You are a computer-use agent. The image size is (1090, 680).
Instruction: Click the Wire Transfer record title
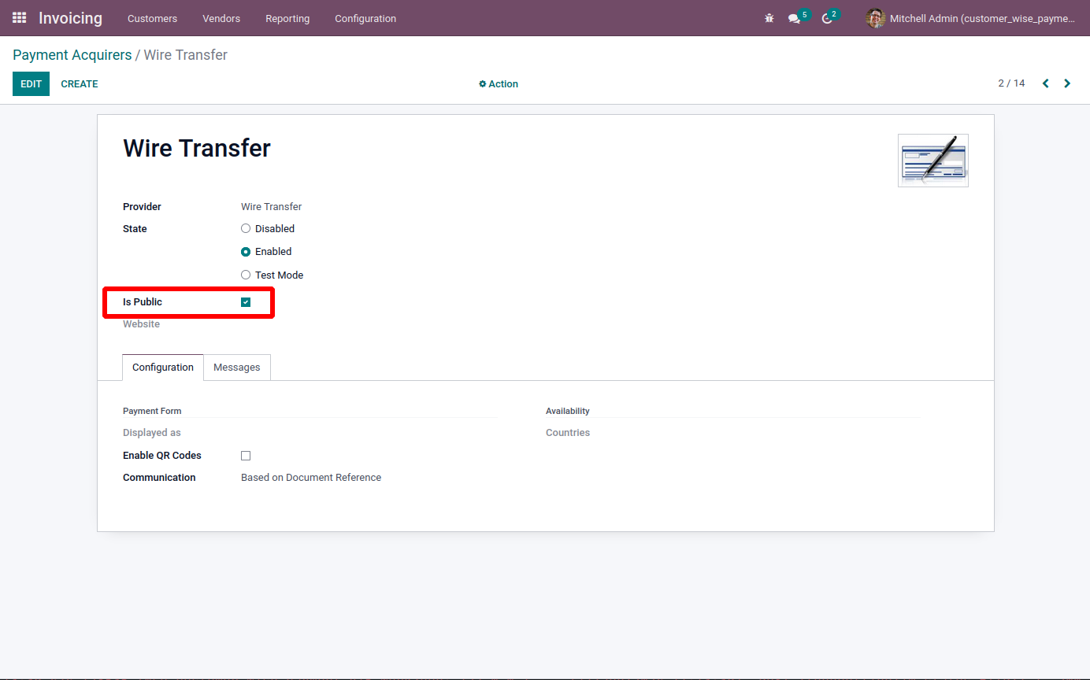tap(197, 148)
